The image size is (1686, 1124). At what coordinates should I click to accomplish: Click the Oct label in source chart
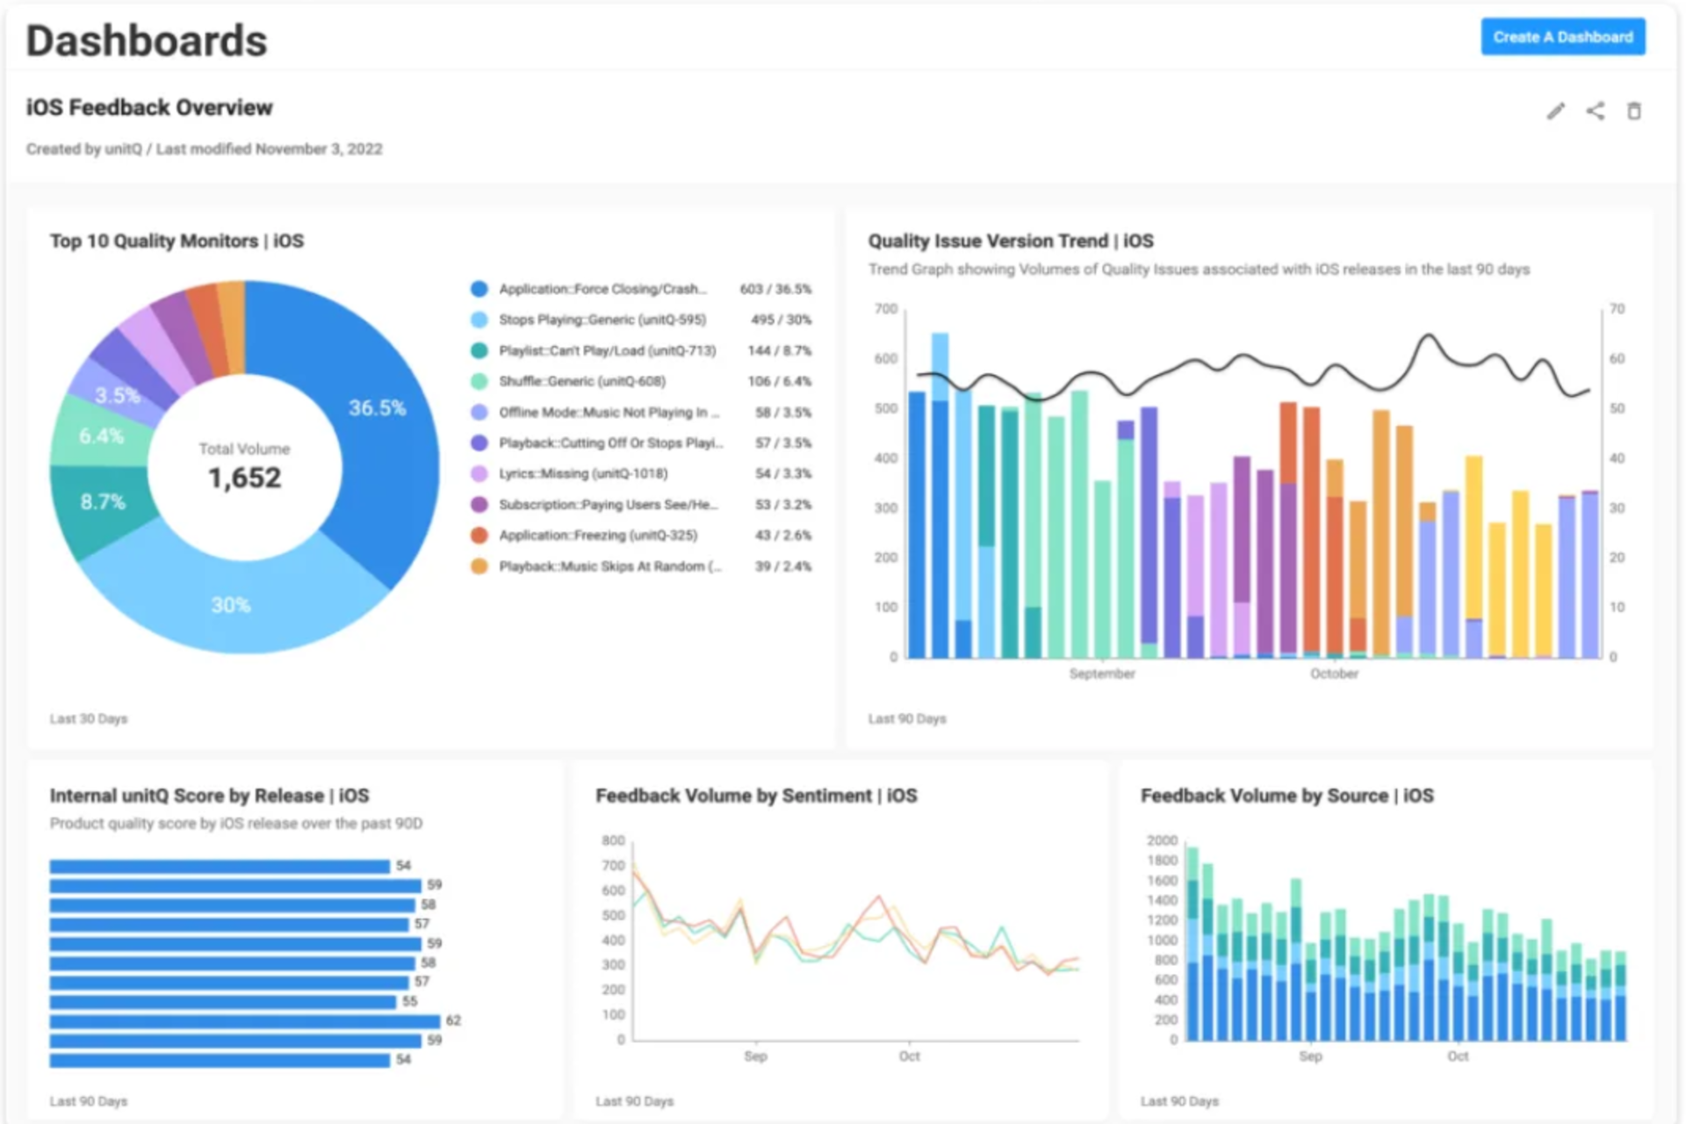click(1458, 1056)
